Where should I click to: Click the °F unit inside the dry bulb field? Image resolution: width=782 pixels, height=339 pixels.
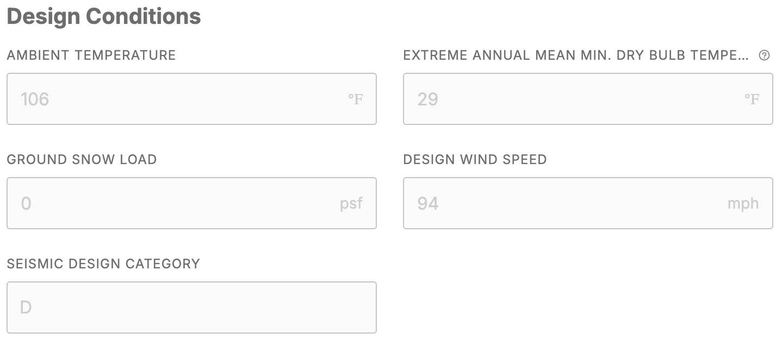pyautogui.click(x=751, y=99)
